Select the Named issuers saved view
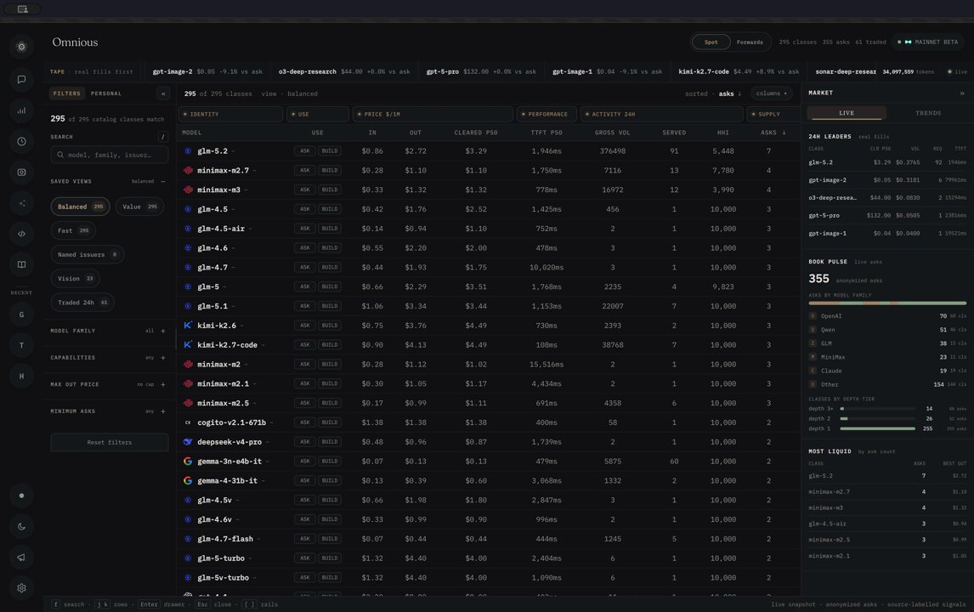The width and height of the screenshot is (974, 612). (87, 255)
